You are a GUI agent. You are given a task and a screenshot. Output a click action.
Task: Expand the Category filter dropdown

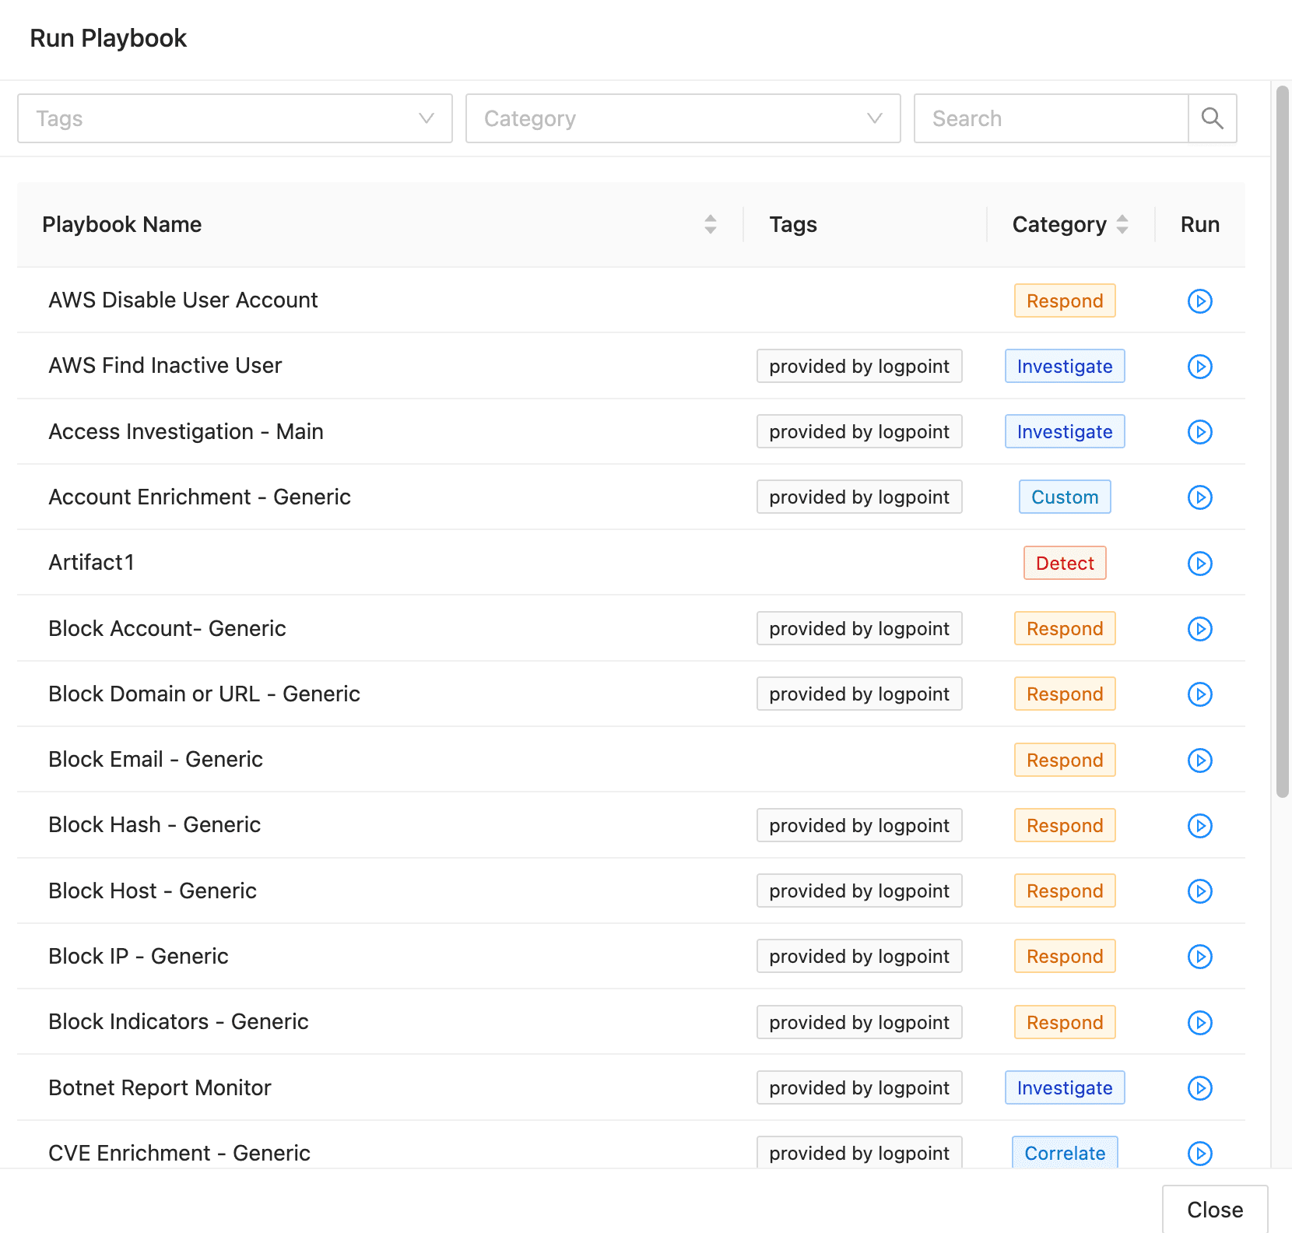(683, 118)
